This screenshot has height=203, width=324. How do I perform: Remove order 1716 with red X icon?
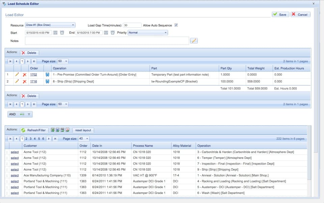24,82
